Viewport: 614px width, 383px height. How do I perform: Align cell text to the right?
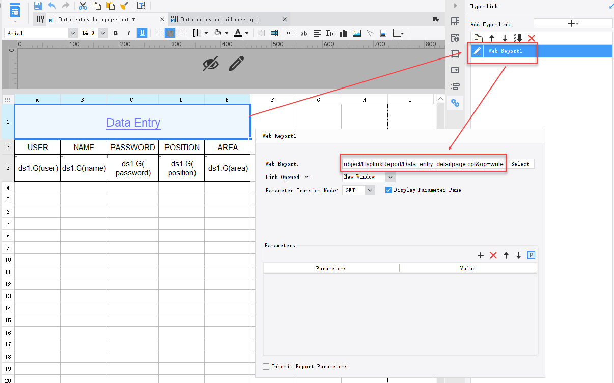pyautogui.click(x=181, y=33)
